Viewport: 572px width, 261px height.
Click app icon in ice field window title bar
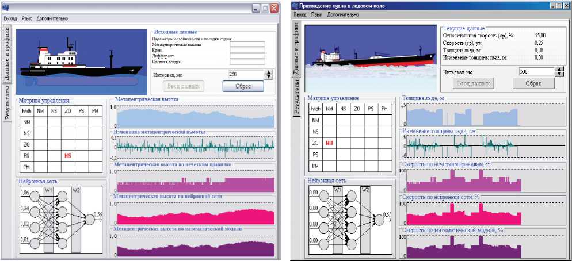(x=295, y=5)
